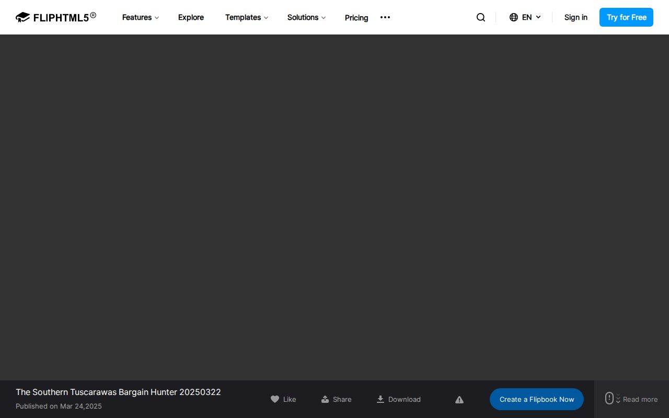669x418 pixels.
Task: Click Create a Flipbook Now button
Action: click(537, 399)
